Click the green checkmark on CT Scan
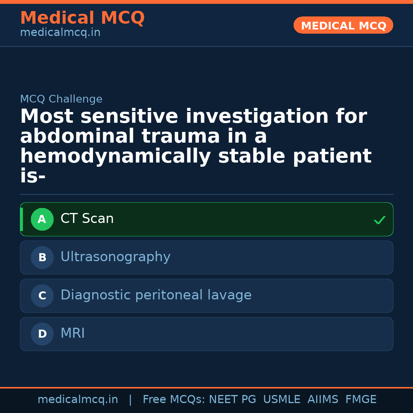Viewport: 413px width, 413px height. click(x=379, y=220)
